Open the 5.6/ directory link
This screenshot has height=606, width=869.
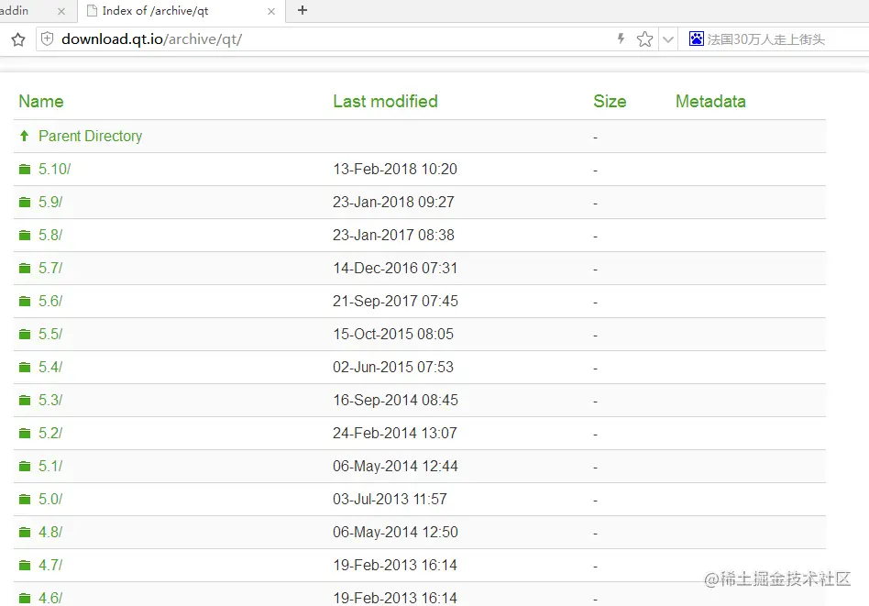coord(50,301)
